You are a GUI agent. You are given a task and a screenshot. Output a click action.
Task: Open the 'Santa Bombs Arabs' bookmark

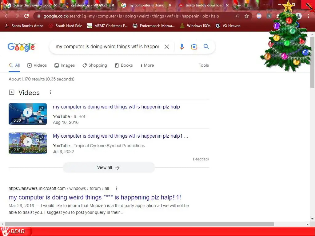(24, 26)
